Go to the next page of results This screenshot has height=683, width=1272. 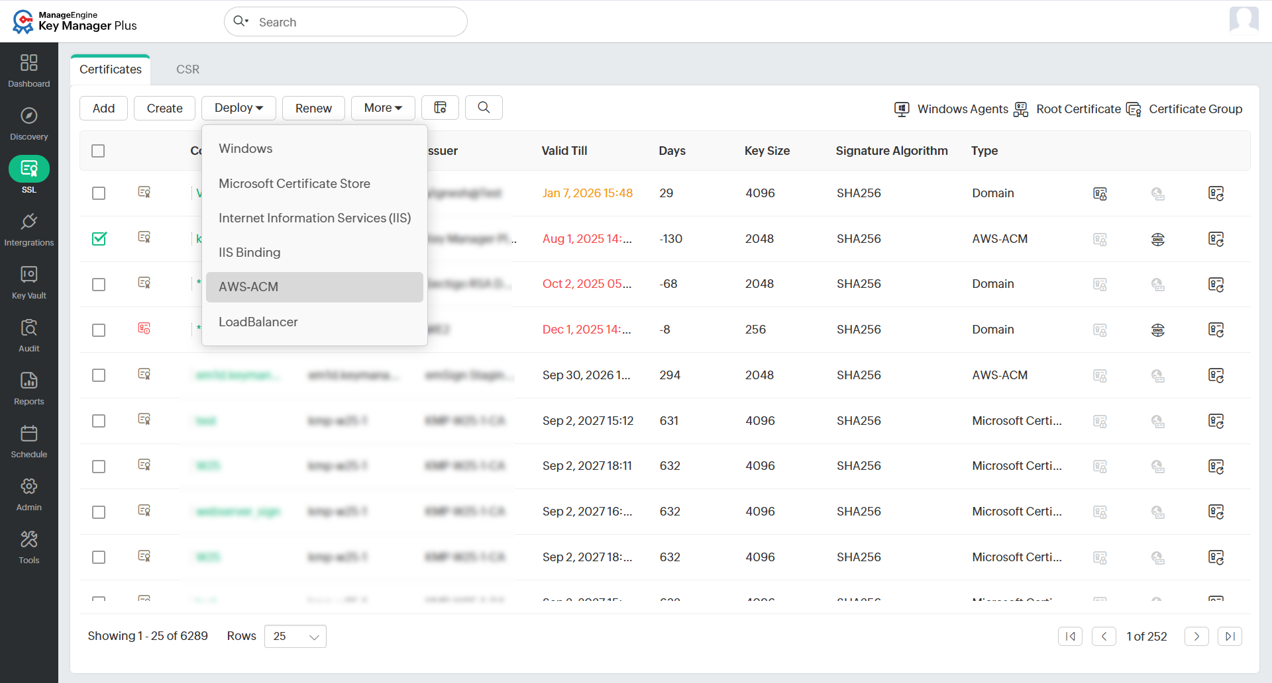tap(1196, 636)
